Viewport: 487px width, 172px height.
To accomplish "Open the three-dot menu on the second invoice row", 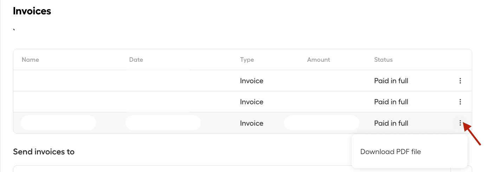I will pos(460,102).
